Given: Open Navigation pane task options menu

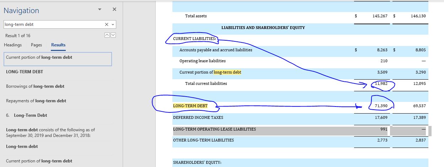Looking at the screenshot, I should [100, 9].
